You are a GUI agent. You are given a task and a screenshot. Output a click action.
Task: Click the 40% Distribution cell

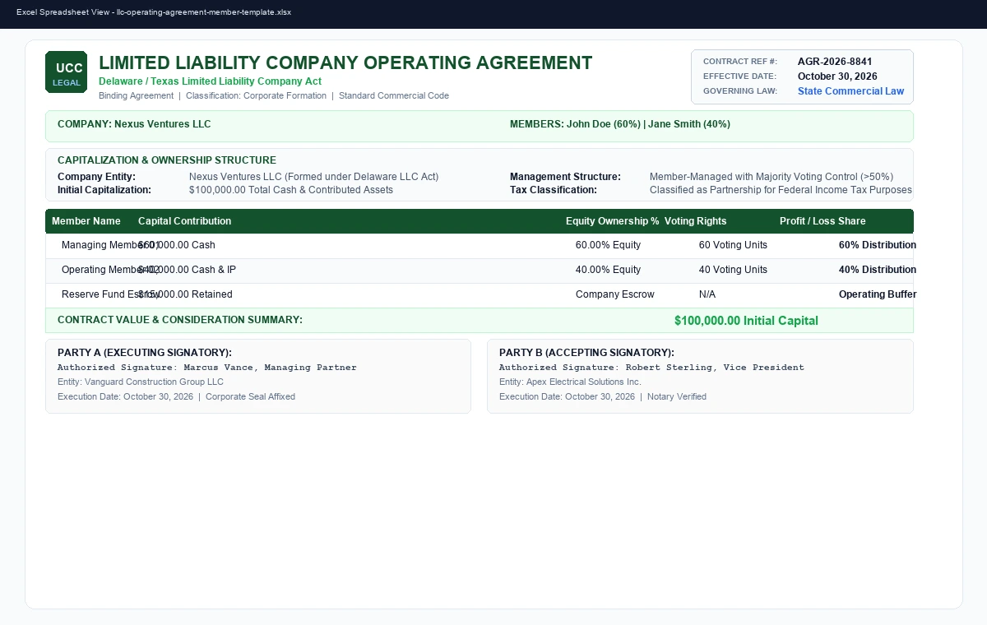(878, 270)
